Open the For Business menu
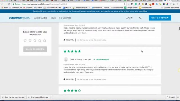Image resolution: width=180 pixels, height=101 pixels. point(65,18)
